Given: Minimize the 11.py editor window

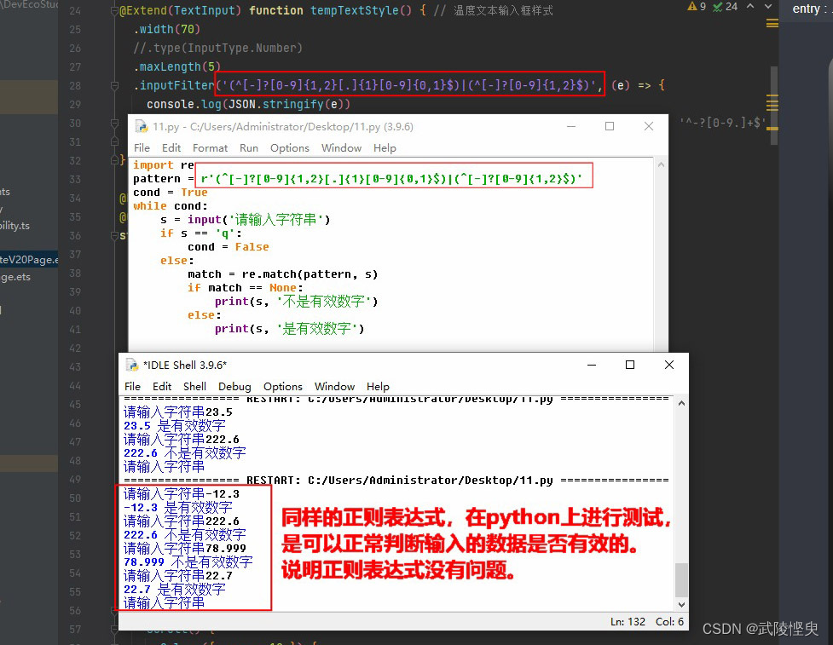Looking at the screenshot, I should [x=571, y=126].
